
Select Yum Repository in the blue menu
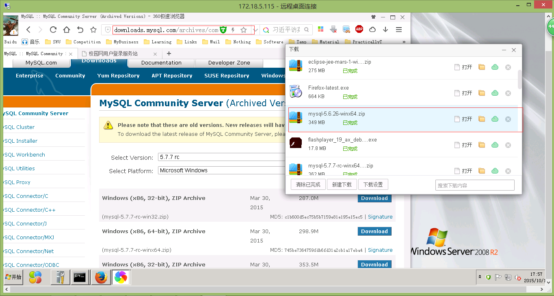(118, 75)
